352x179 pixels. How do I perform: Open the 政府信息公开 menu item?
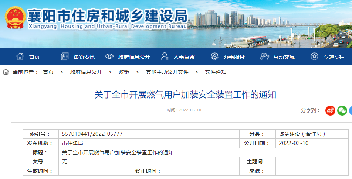point(134,57)
